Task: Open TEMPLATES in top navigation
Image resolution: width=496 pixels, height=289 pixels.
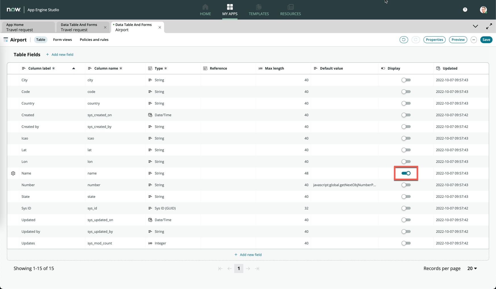Action: pyautogui.click(x=259, y=10)
